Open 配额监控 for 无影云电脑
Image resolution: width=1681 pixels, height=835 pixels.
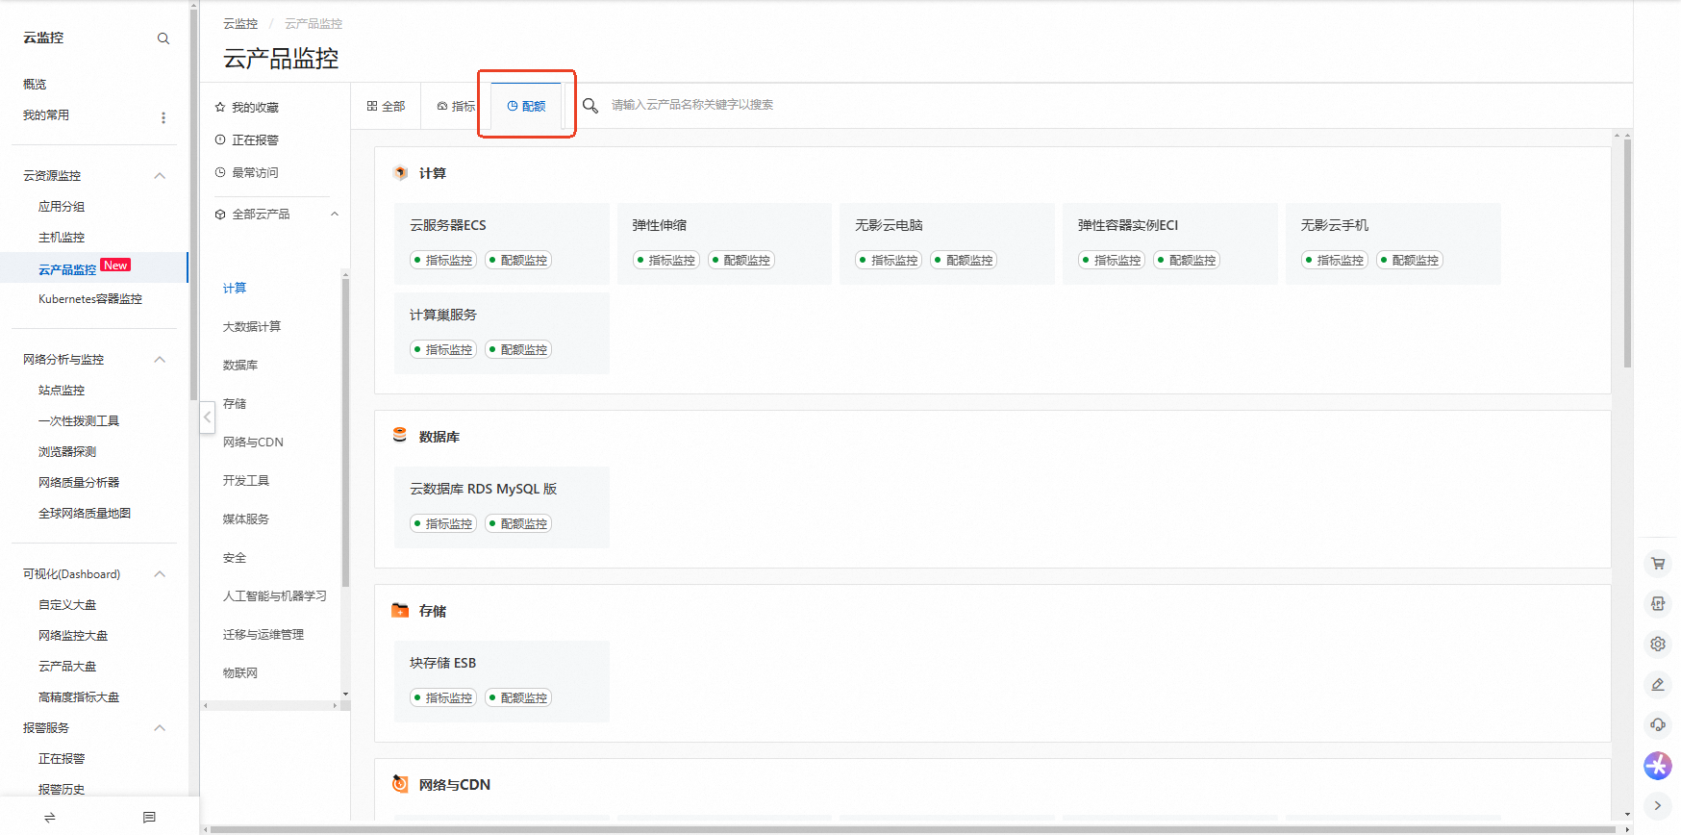pos(964,260)
